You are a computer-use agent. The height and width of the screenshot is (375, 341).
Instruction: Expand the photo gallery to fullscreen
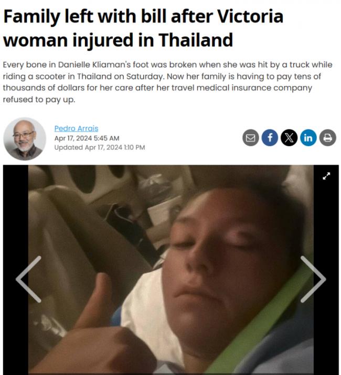[326, 176]
